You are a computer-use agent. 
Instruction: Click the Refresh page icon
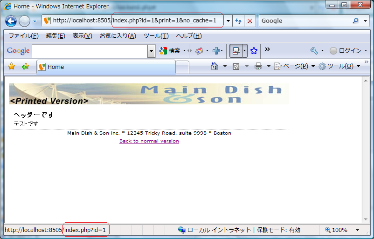point(238,21)
